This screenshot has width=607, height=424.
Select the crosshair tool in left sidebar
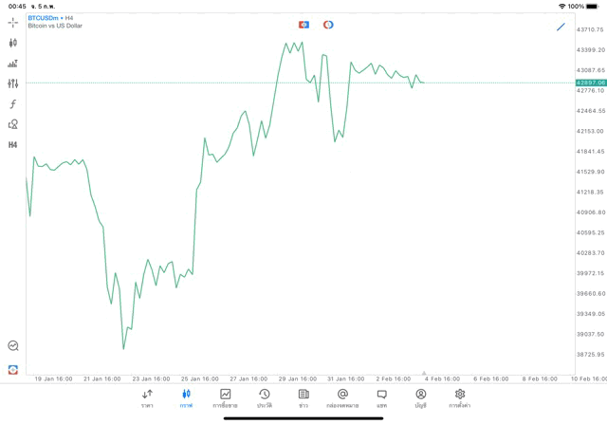13,22
